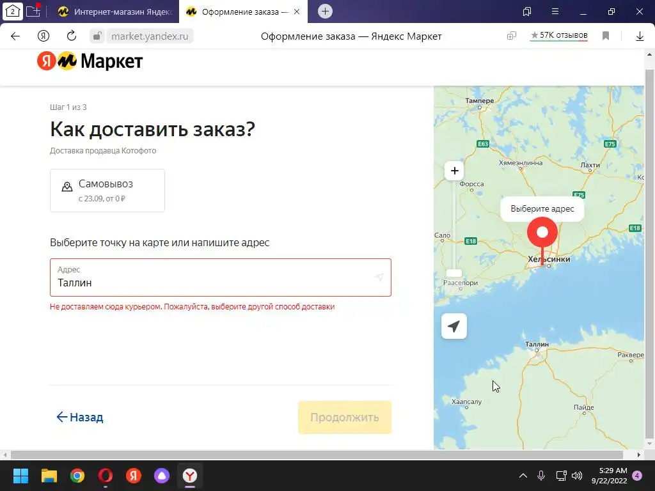The height and width of the screenshot is (491, 655).
Task: Zoom in the map with plus button
Action: tap(455, 171)
